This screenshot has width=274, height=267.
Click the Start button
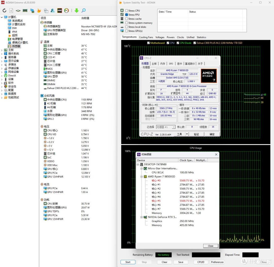coord(128,262)
